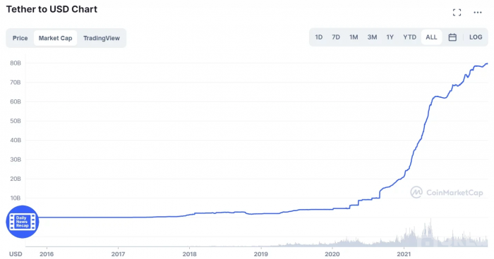Image resolution: width=494 pixels, height=259 pixels.
Task: Click the 80B gridline label
Action: 16,63
